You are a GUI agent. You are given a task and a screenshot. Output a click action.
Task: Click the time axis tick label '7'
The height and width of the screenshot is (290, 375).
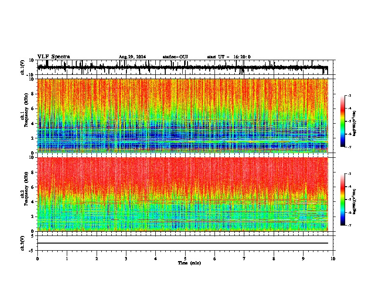tap(244, 259)
